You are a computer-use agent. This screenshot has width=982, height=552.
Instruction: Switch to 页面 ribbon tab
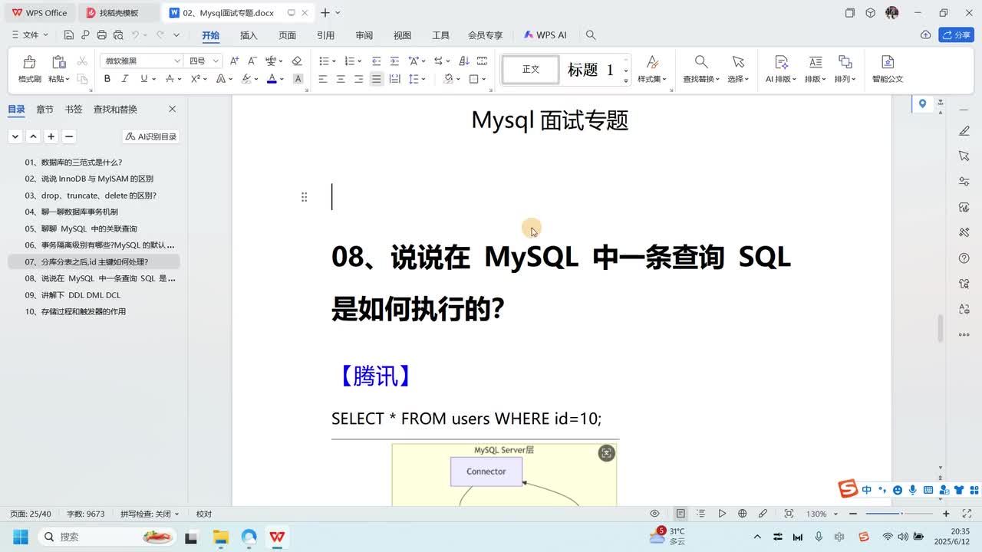[x=287, y=35]
